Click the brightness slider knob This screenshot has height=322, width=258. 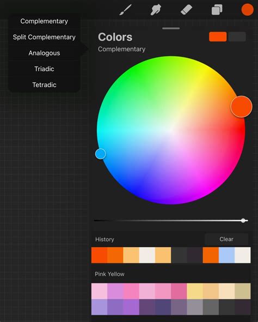243,221
